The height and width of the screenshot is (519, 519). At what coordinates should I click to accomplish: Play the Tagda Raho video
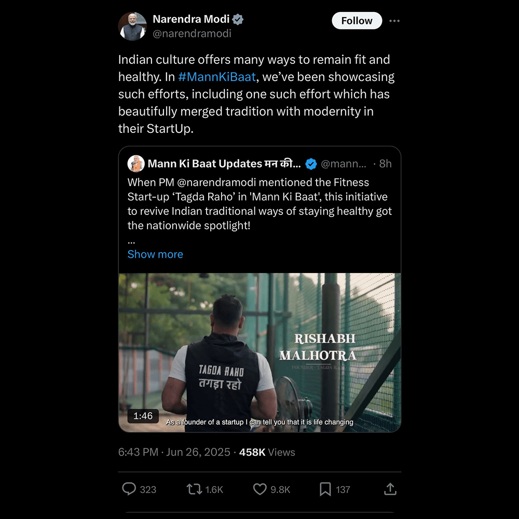[x=259, y=353]
